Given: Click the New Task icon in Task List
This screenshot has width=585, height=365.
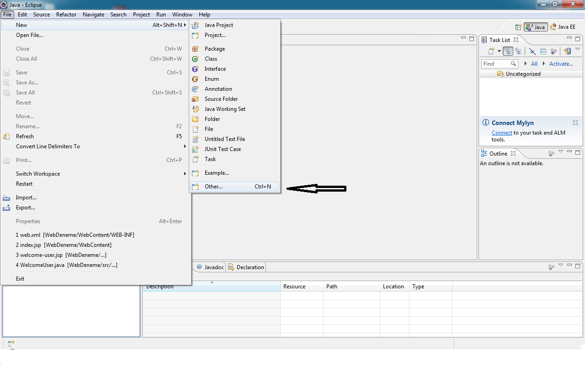Looking at the screenshot, I should tap(491, 52).
